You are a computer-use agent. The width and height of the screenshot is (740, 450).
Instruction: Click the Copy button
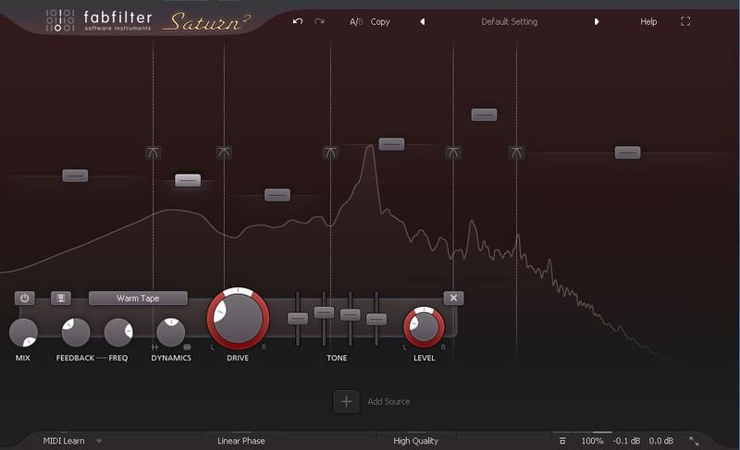(380, 21)
